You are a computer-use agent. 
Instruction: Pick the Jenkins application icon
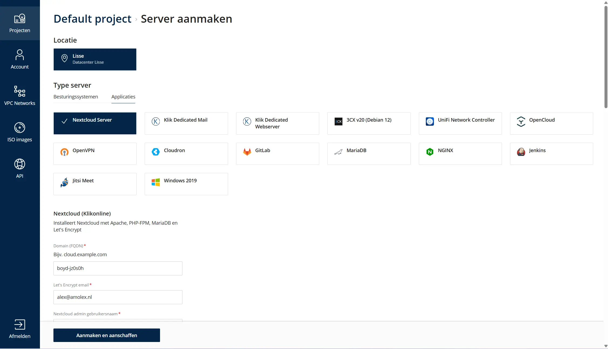tap(521, 152)
